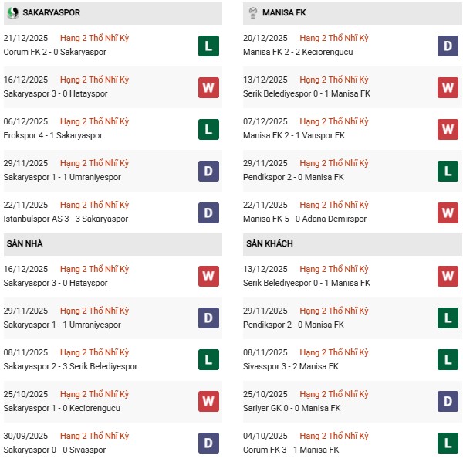463x459 pixels.
Task: Click the SAKARYASPOR team header title
Action: 51,13
